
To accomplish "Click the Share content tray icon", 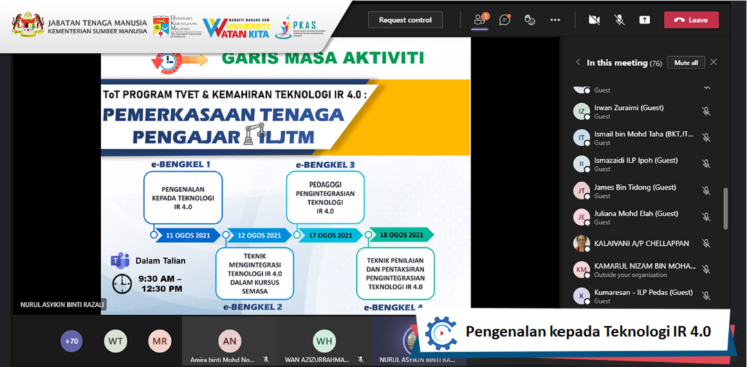I will click(645, 20).
